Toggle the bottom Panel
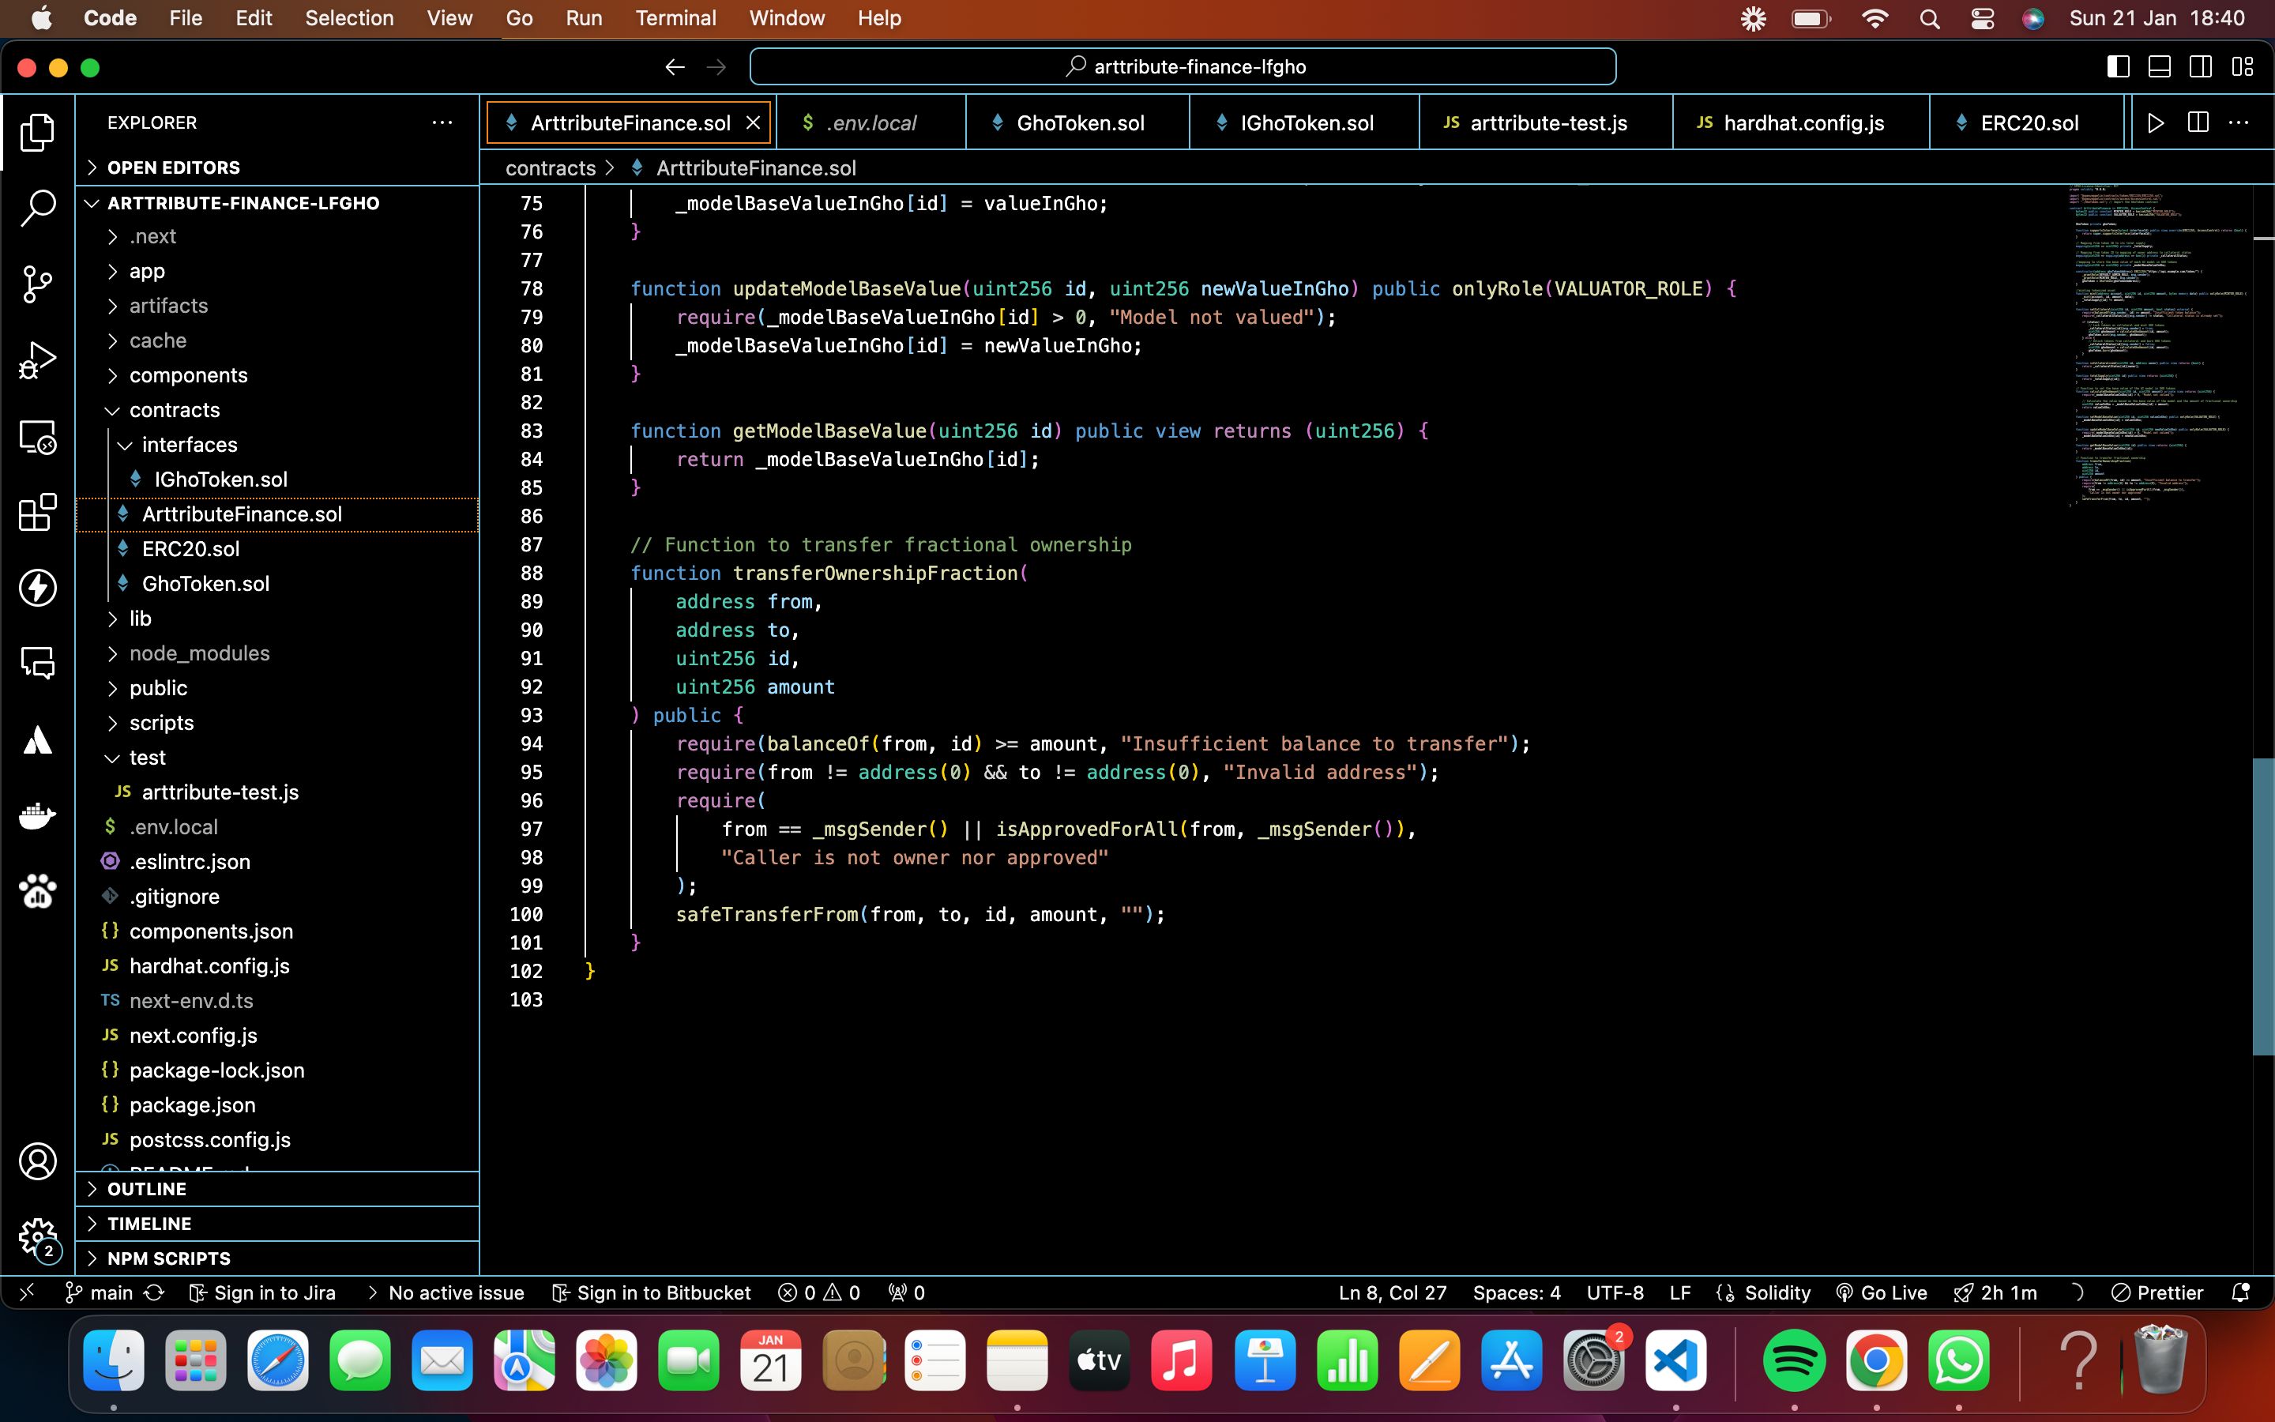Viewport: 2275px width, 1422px height. click(2160, 67)
